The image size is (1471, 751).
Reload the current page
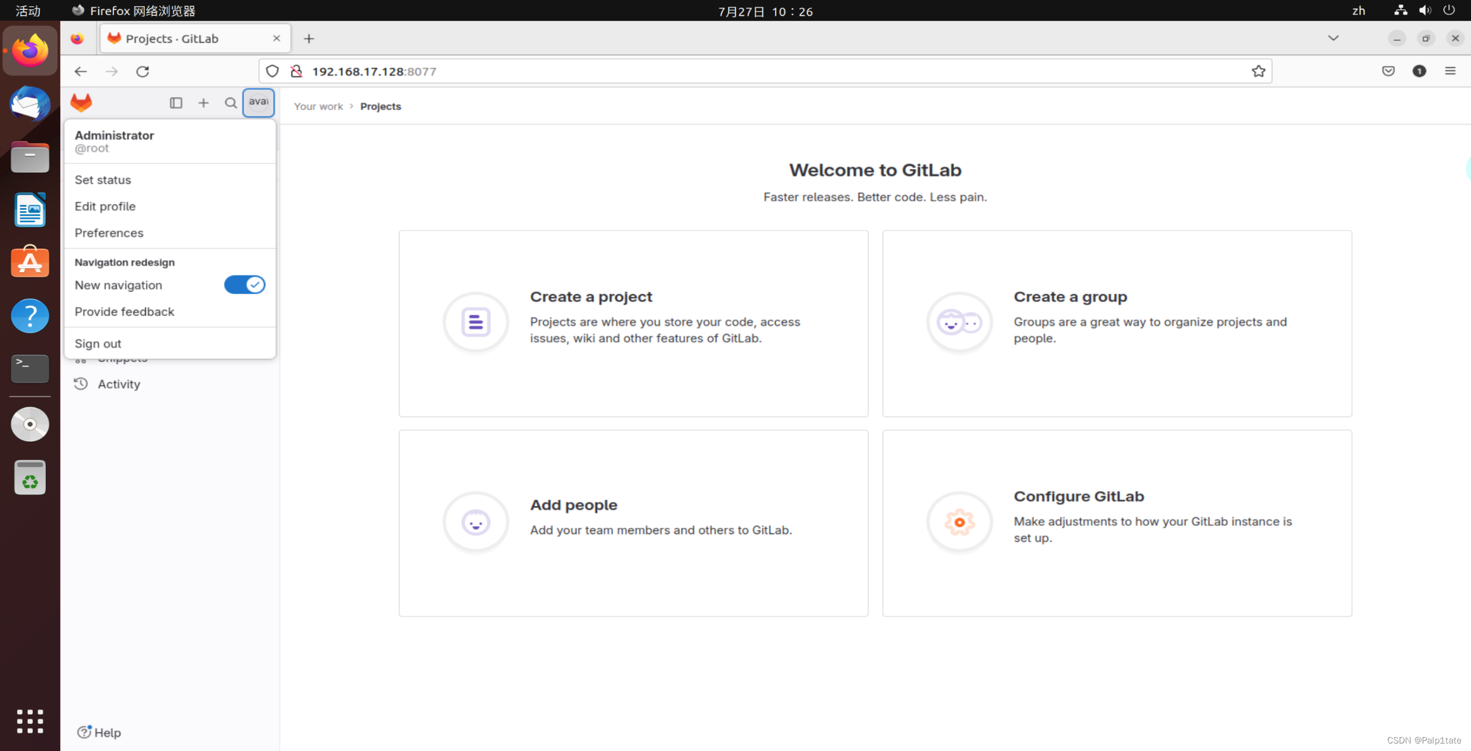tap(143, 71)
